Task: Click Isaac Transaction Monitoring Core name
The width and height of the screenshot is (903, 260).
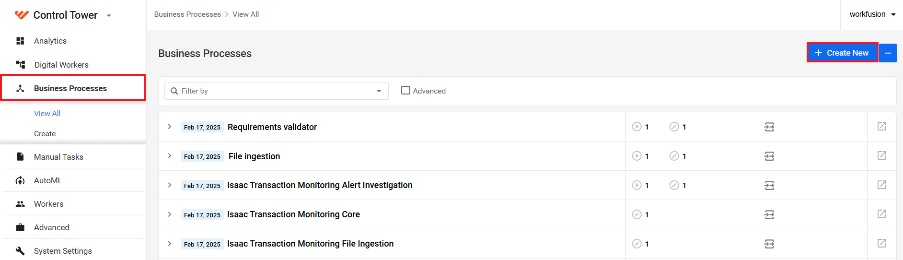Action: [293, 214]
